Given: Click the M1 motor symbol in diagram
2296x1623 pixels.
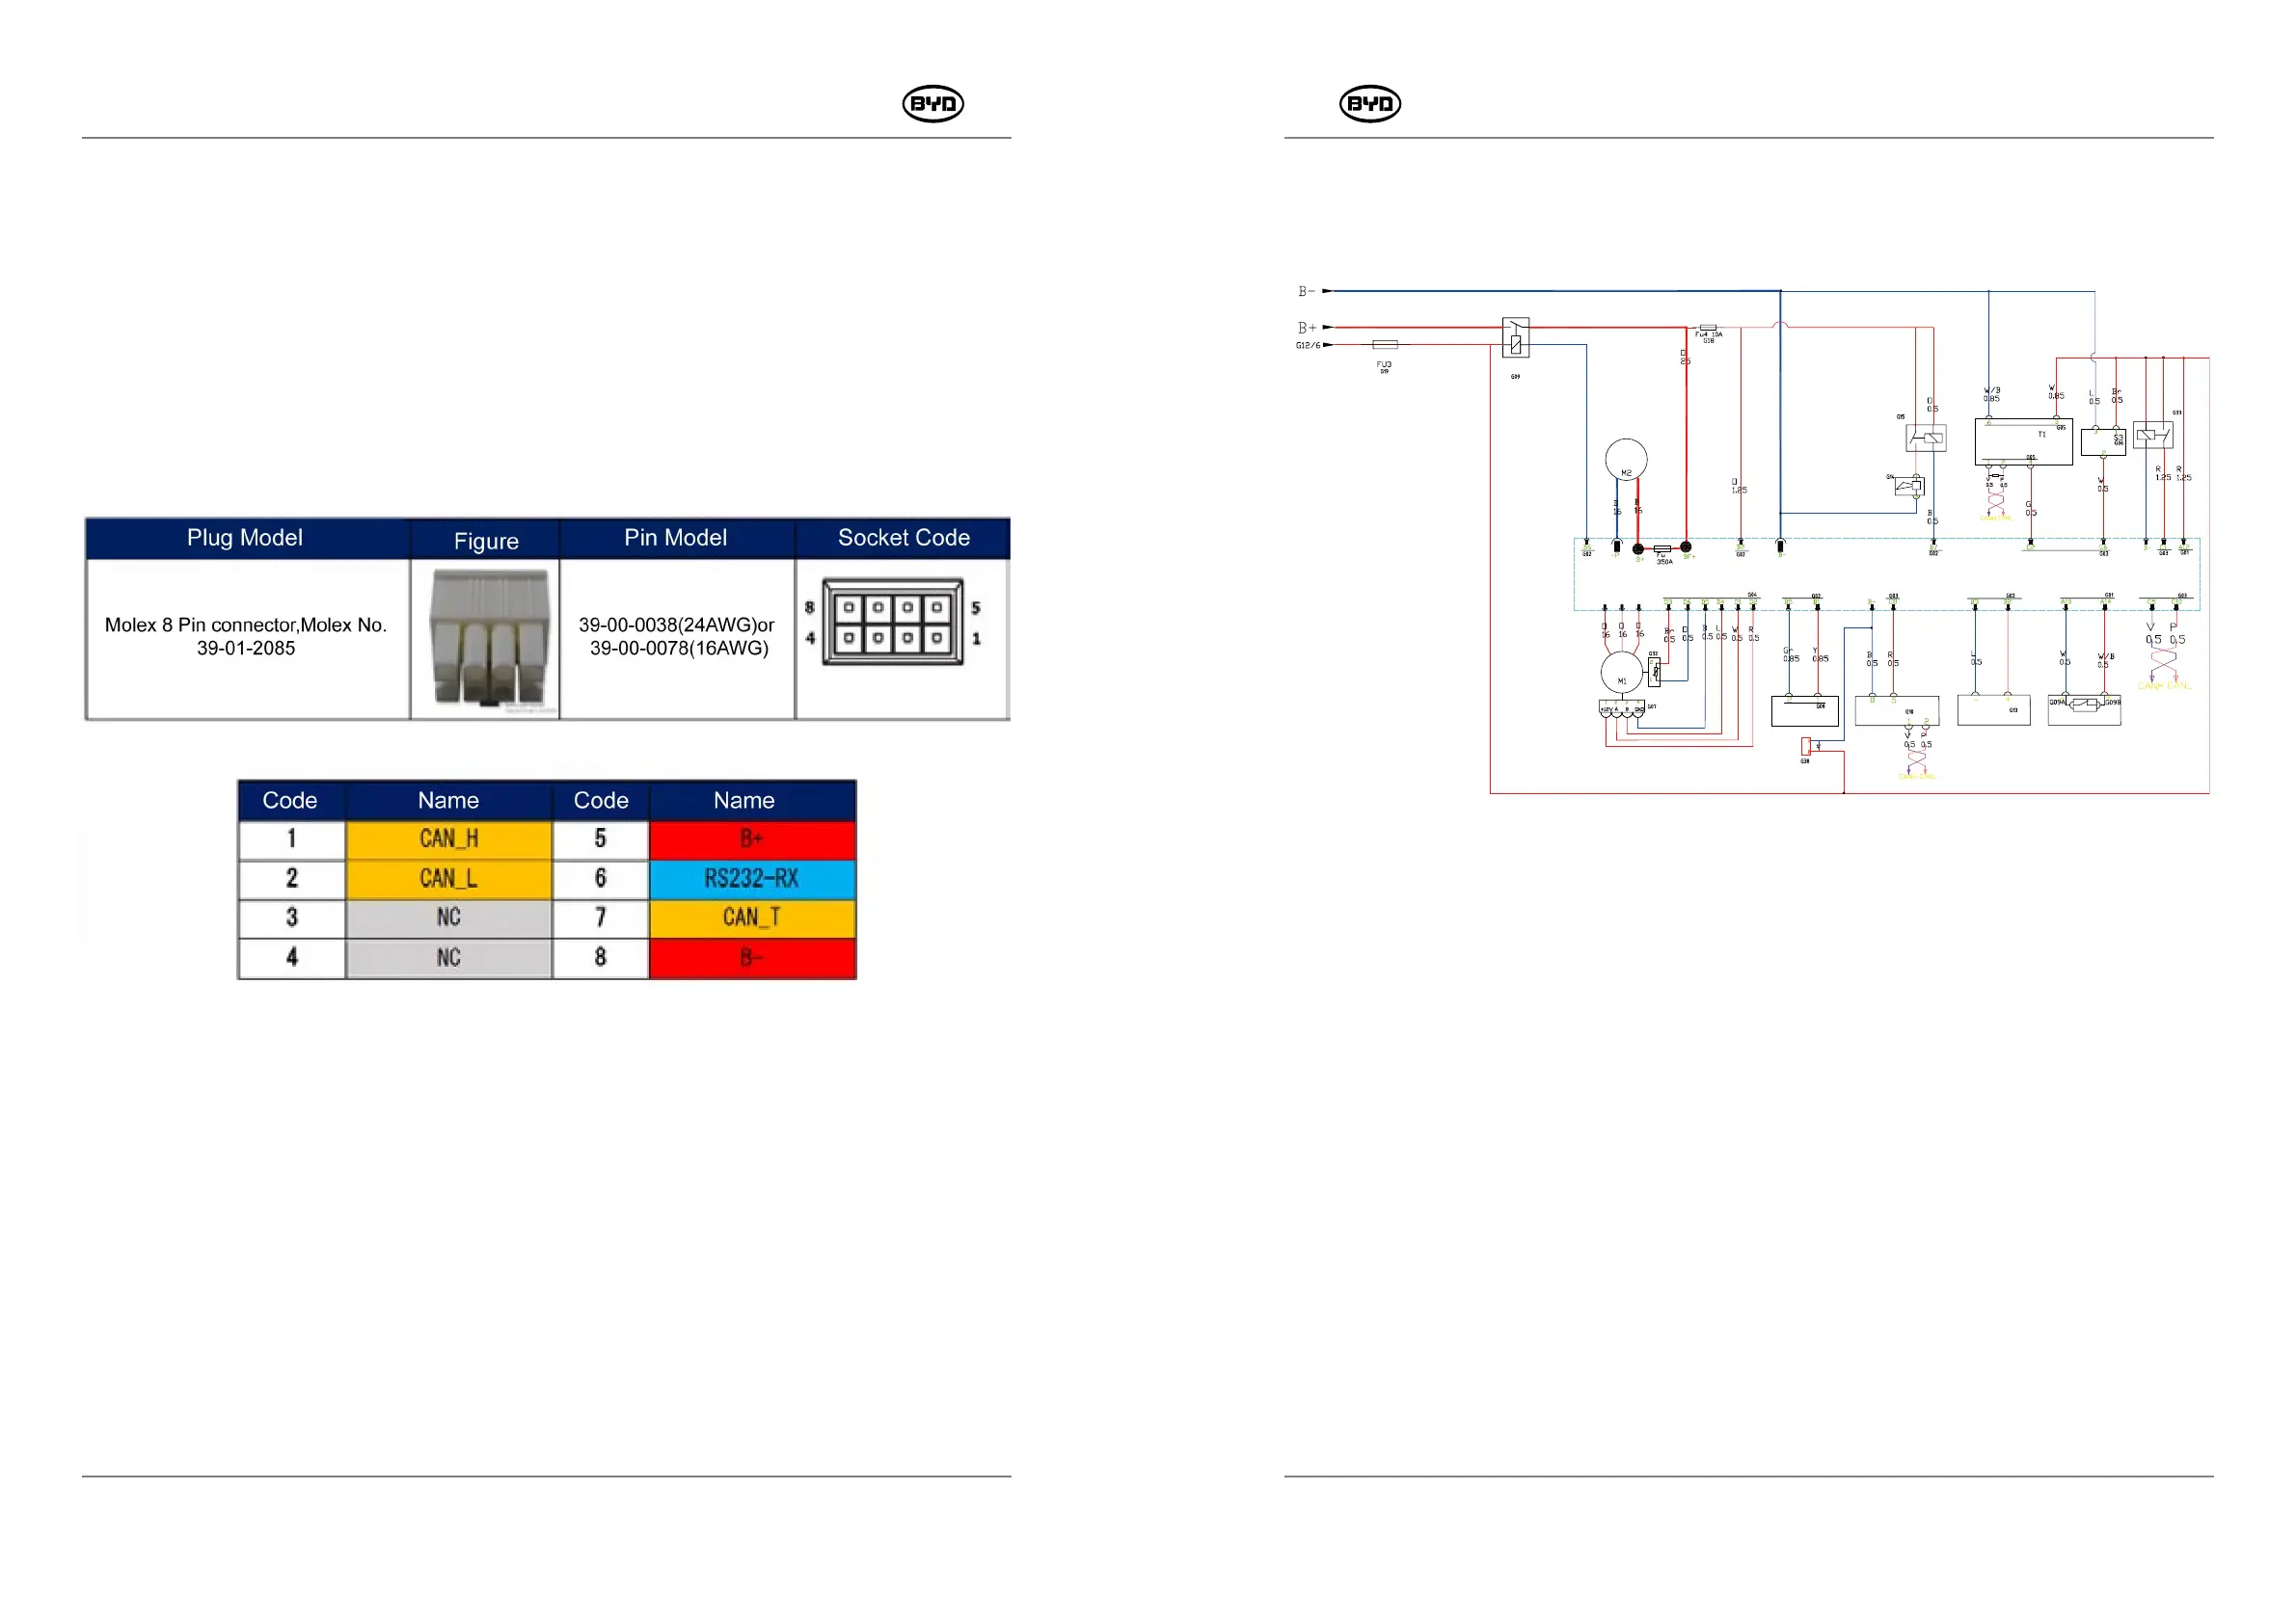Looking at the screenshot, I should point(1621,673).
